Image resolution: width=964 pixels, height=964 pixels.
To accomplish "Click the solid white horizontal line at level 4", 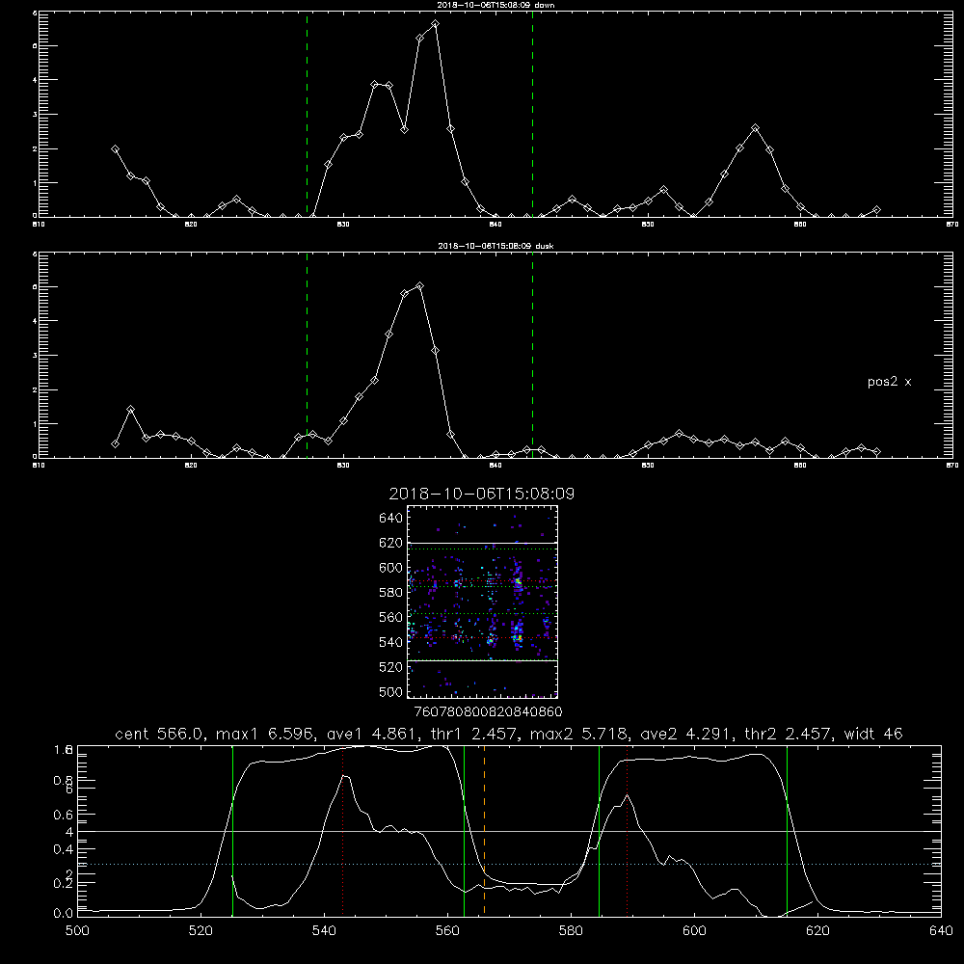I will click(x=509, y=831).
